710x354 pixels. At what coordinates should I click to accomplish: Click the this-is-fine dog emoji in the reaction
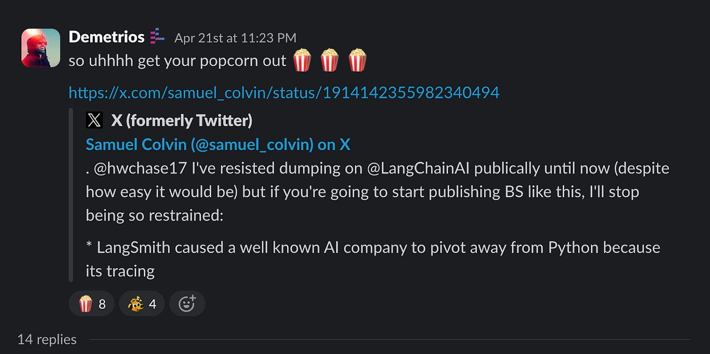[135, 303]
